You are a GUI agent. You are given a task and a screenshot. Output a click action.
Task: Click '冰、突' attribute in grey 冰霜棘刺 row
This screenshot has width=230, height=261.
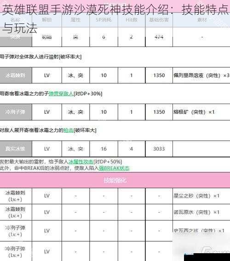75,75
